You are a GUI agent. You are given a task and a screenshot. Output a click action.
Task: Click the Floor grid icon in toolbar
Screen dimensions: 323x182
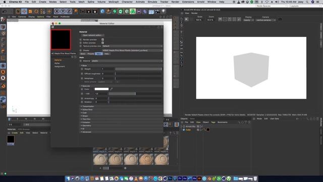click(x=151, y=12)
